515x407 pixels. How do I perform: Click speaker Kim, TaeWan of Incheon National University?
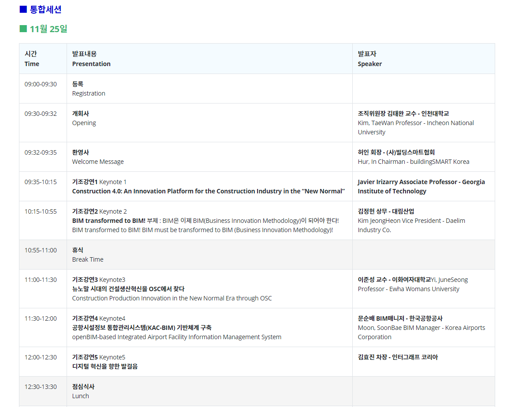click(x=416, y=123)
